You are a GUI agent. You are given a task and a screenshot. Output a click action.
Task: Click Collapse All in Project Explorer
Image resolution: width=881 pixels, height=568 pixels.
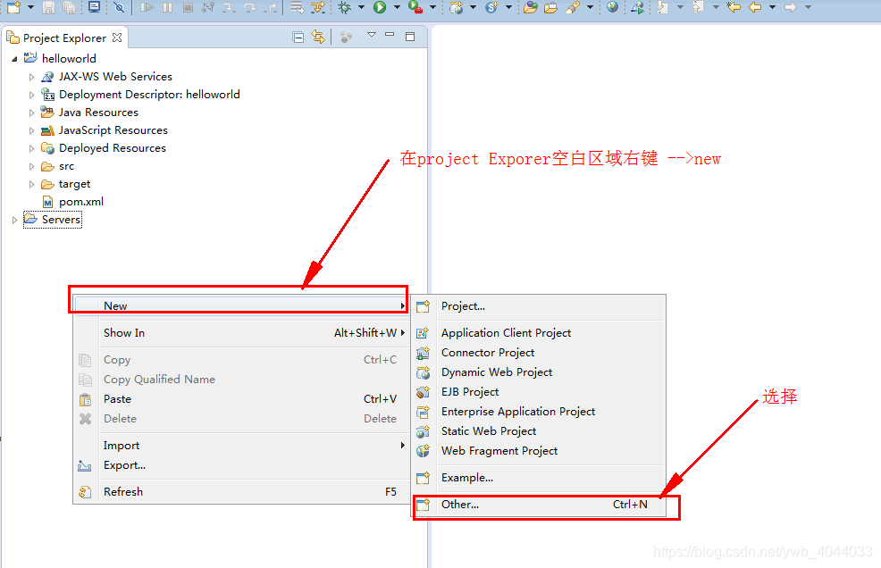[298, 38]
